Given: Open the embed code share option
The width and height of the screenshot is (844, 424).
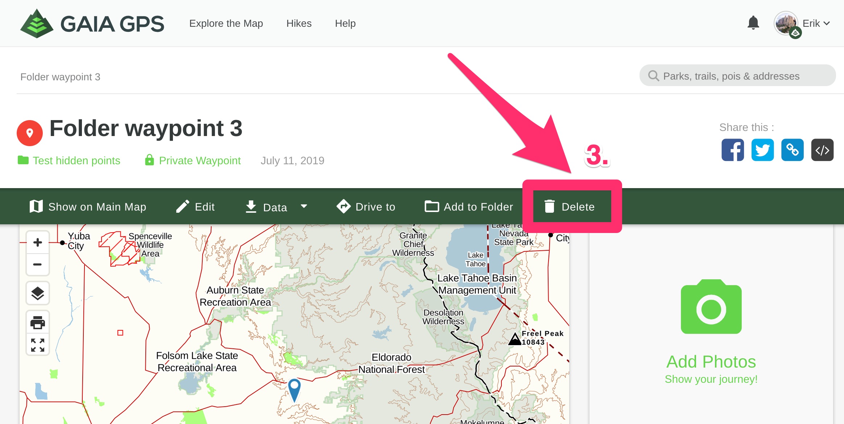Looking at the screenshot, I should (x=822, y=150).
